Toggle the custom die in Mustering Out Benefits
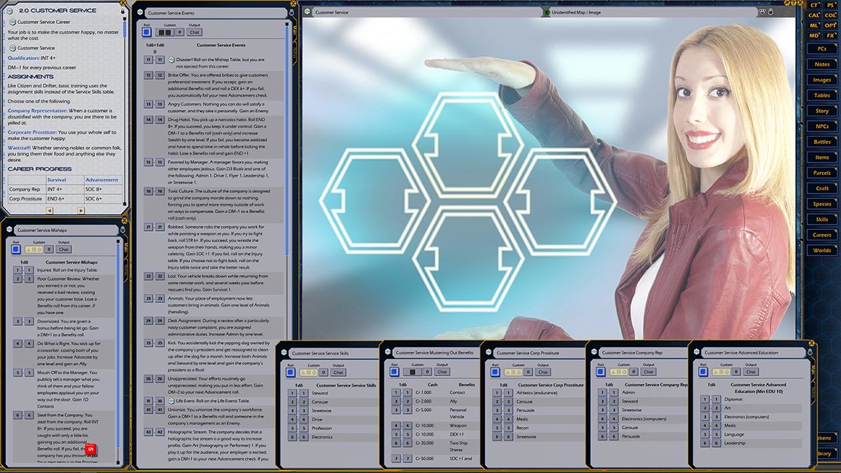841x473 pixels. pos(413,371)
